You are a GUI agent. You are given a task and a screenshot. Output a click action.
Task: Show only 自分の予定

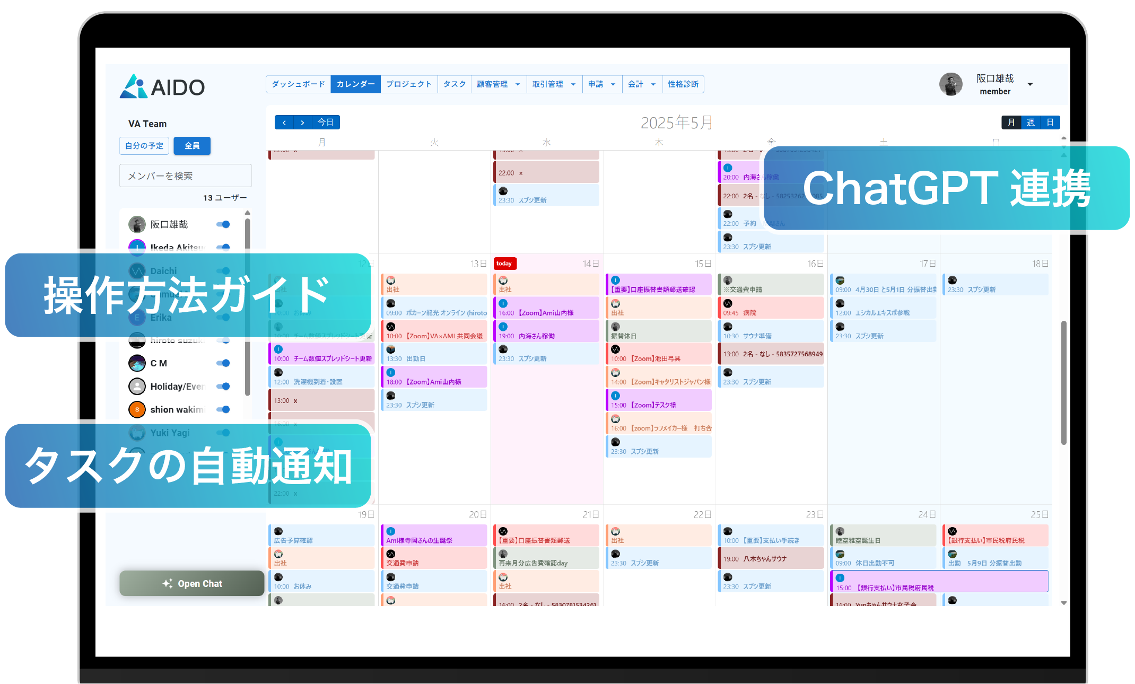point(144,146)
